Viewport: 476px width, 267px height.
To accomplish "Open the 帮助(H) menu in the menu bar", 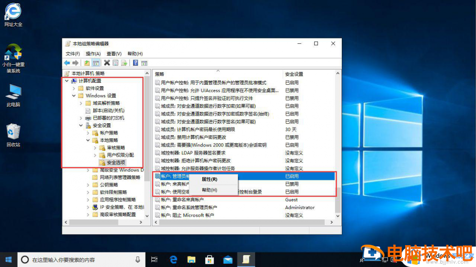I will 135,54.
